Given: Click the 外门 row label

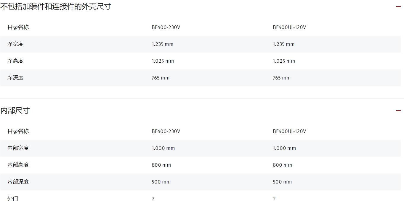Looking at the screenshot, I should point(13,199).
